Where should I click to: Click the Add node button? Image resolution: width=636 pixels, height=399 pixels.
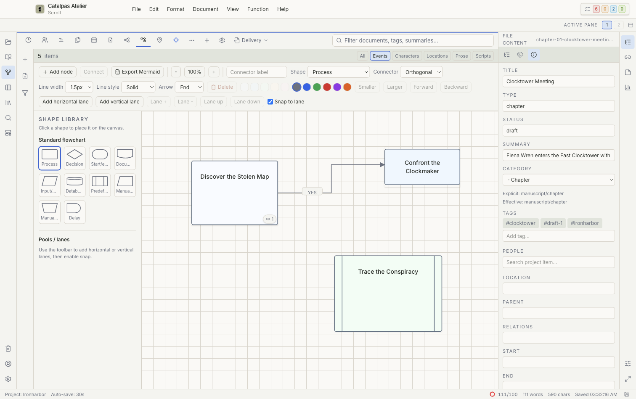(x=58, y=72)
